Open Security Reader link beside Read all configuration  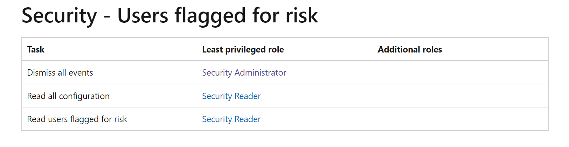(x=231, y=96)
